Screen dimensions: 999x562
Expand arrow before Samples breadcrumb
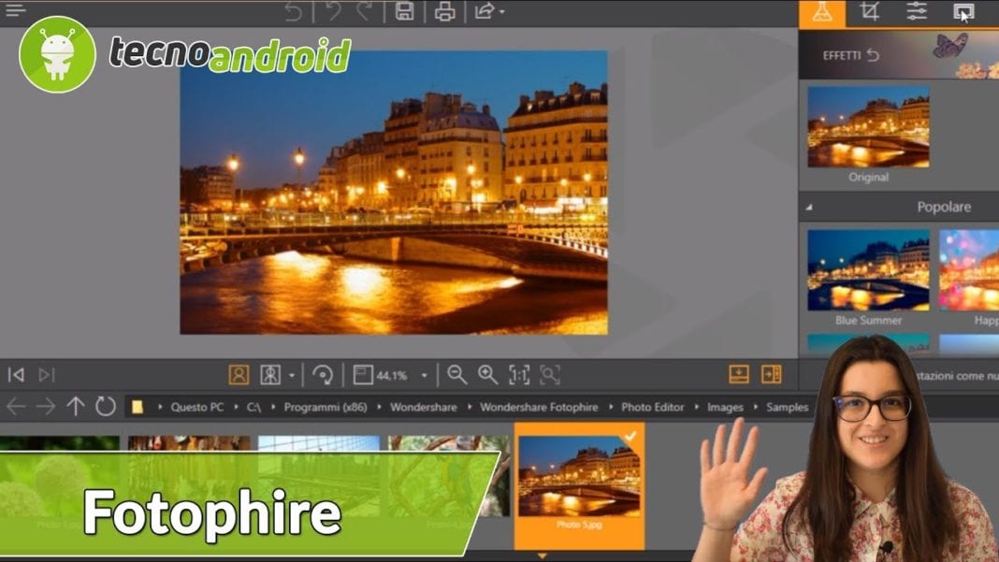click(756, 407)
